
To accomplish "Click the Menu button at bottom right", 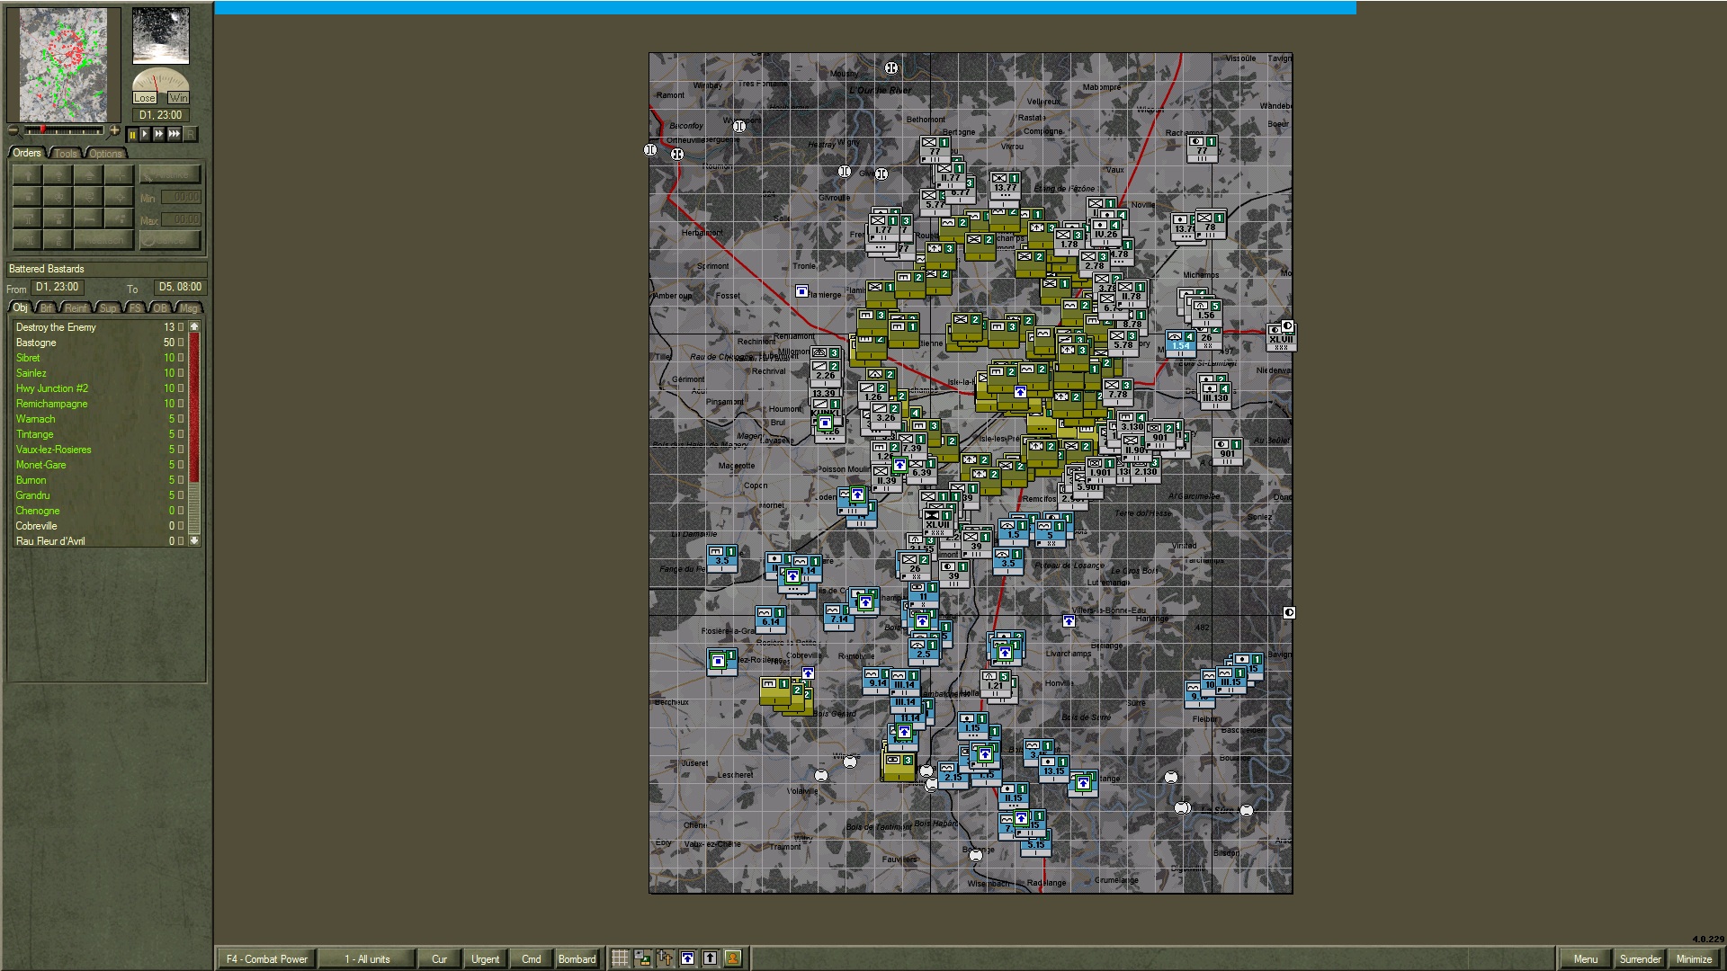I will (1586, 959).
